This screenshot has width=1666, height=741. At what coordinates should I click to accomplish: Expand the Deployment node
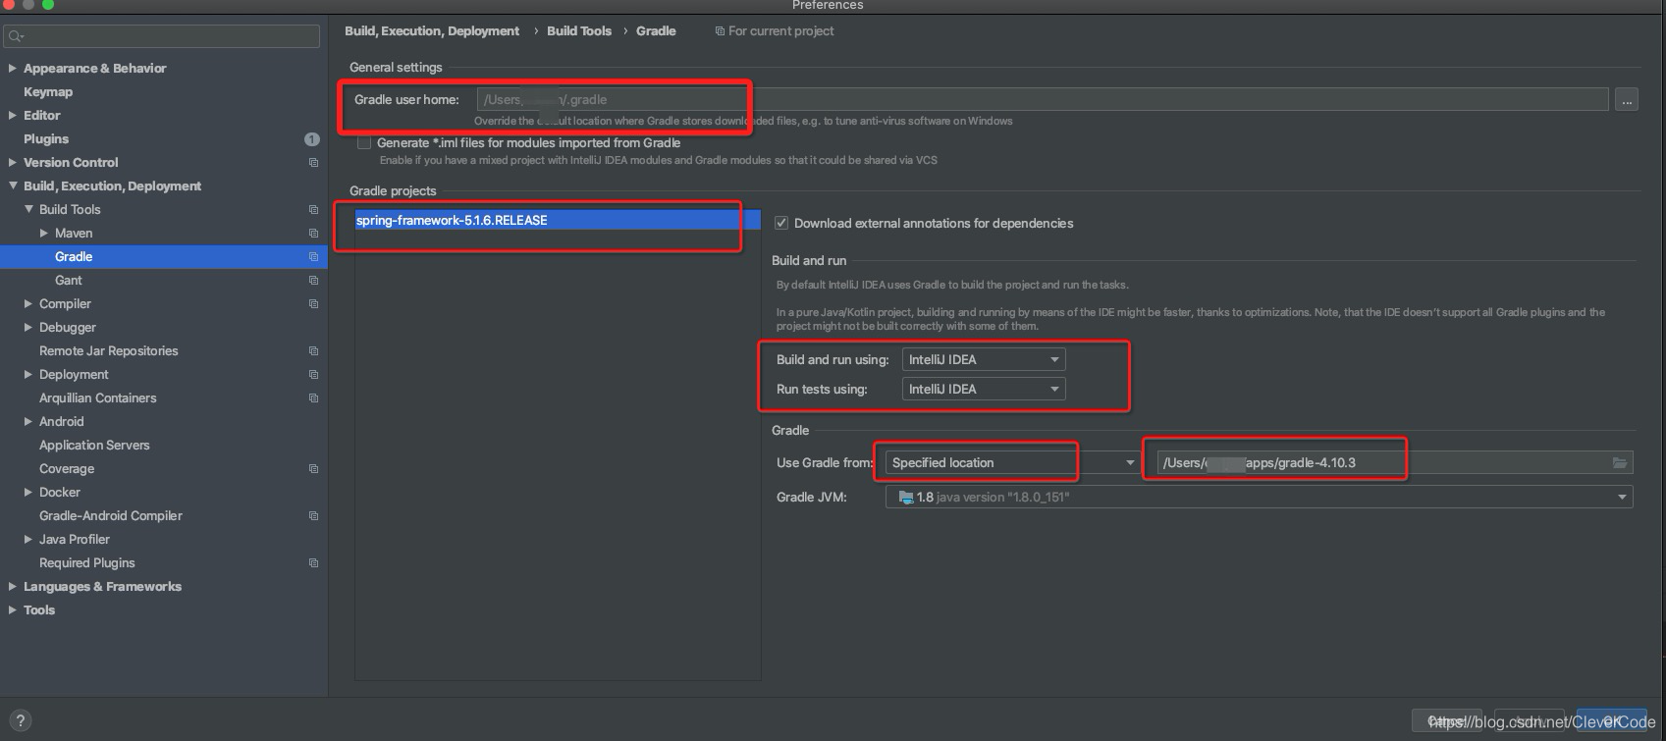tap(28, 374)
